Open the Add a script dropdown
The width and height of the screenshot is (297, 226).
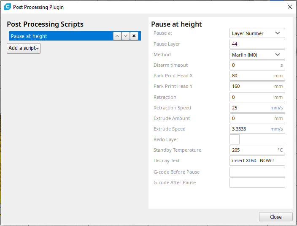(24, 48)
